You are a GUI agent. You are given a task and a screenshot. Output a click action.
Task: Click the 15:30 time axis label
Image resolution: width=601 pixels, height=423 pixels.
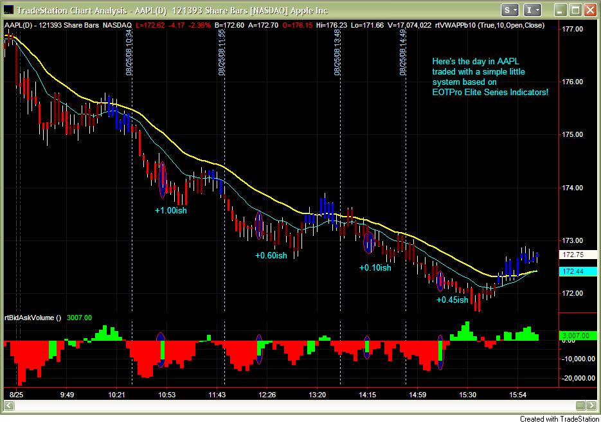[467, 395]
